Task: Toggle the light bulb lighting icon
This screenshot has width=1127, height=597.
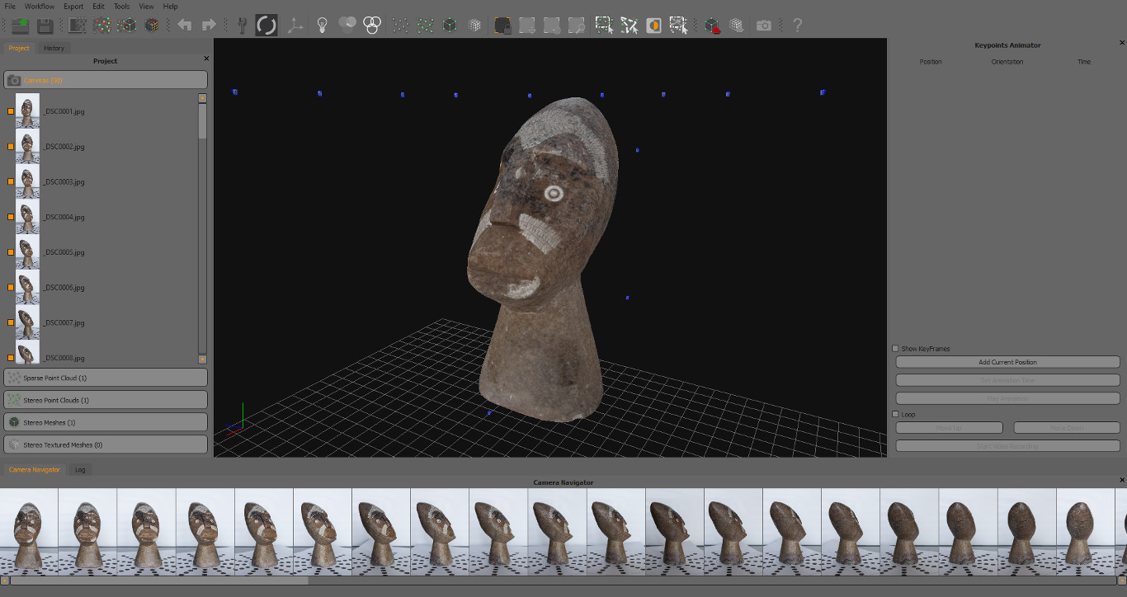Action: click(323, 26)
